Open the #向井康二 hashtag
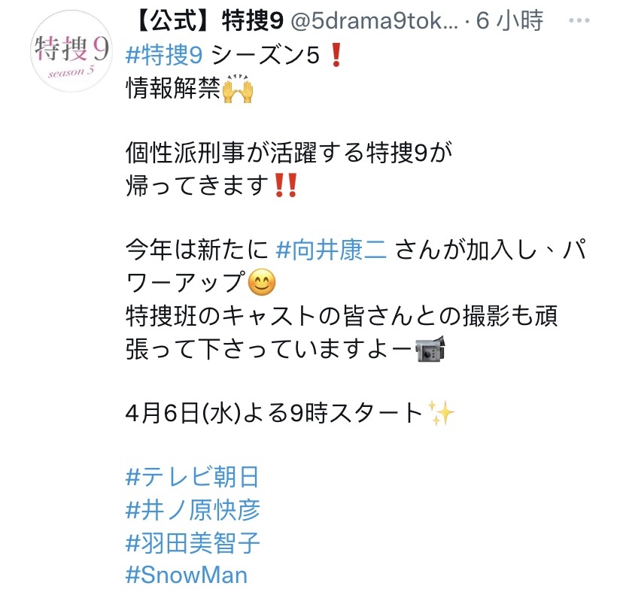Screen dimensions: 623x592 tap(331, 250)
